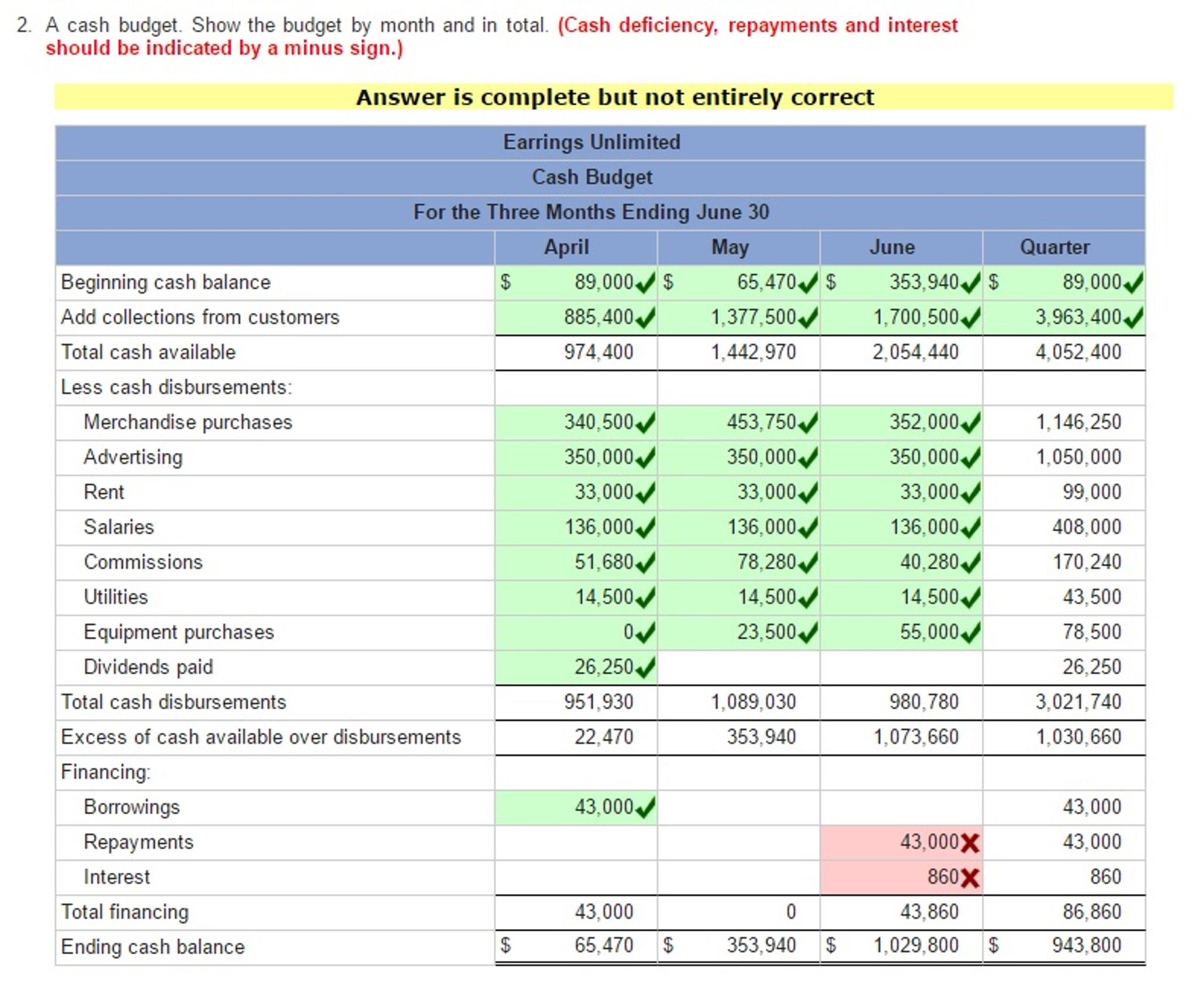Click 'Beginning cash balance' row label
This screenshot has width=1198, height=1004.
coord(166,282)
